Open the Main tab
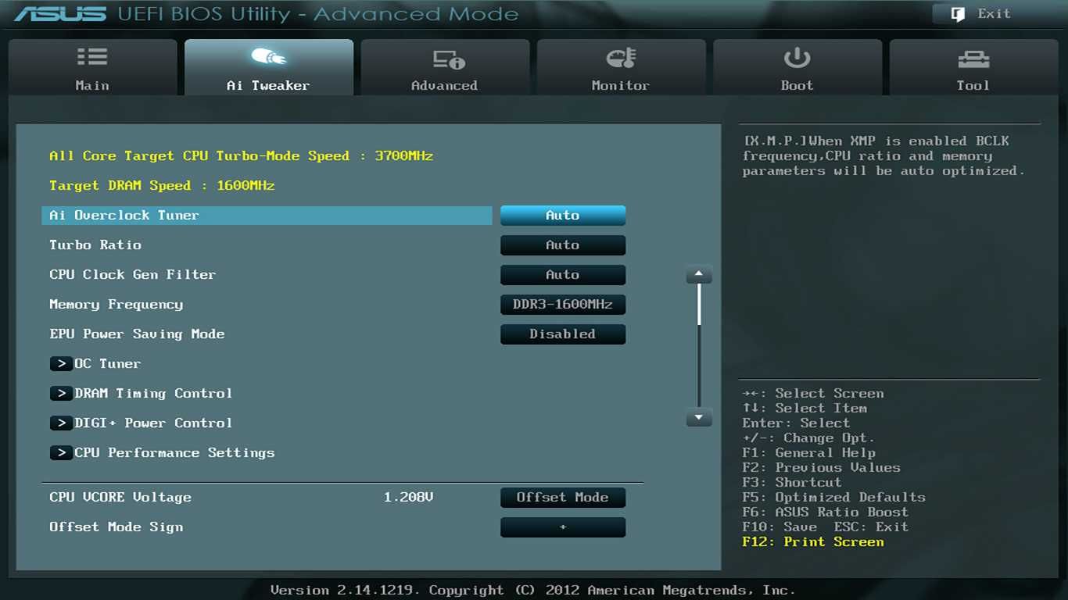The image size is (1068, 600). coord(92,68)
